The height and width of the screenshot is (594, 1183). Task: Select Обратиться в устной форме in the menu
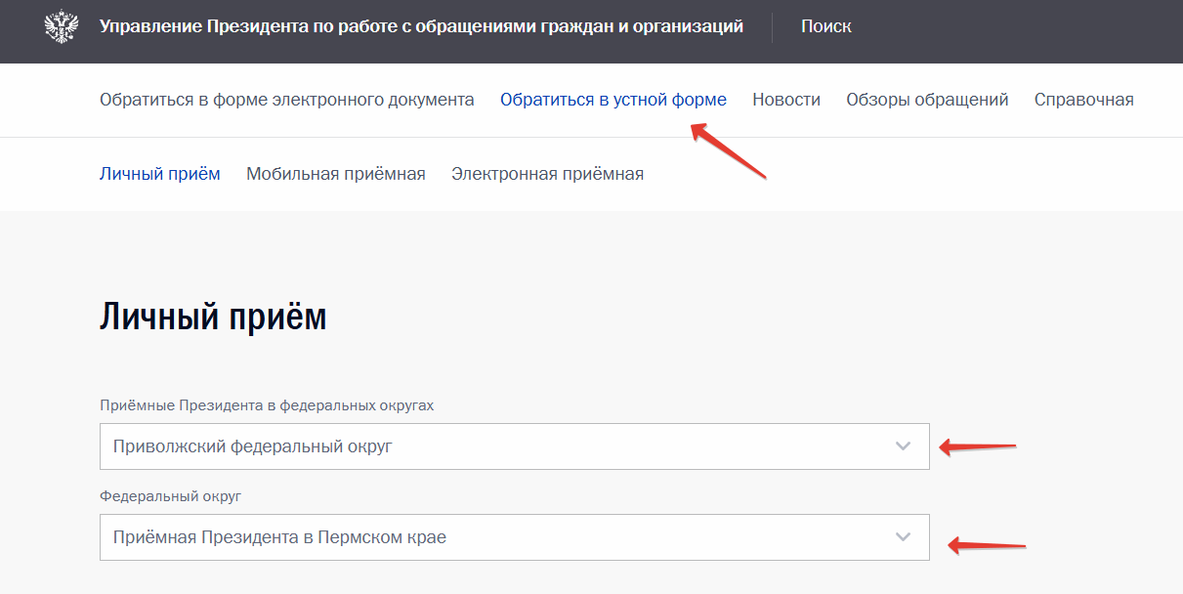click(x=613, y=99)
